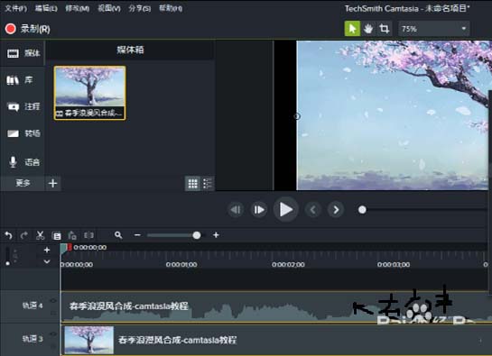The height and width of the screenshot is (356, 492).
Task: Open the 视图(V) menu
Action: pyautogui.click(x=109, y=8)
